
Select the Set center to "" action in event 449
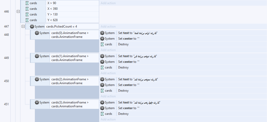tap(129, 62)
